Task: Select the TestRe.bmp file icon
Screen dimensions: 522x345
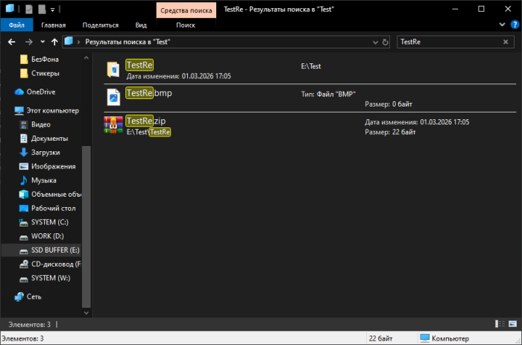Action: [x=113, y=97]
